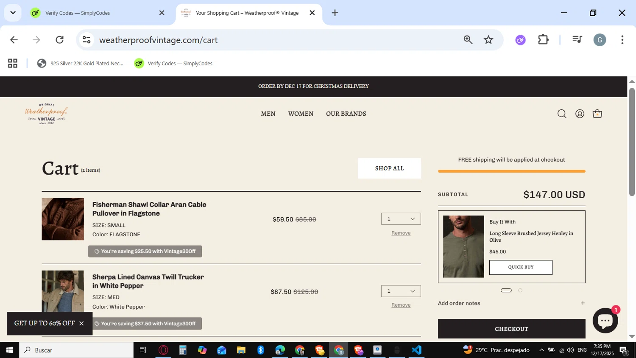Reload the current page
This screenshot has width=636, height=358.
(x=59, y=40)
